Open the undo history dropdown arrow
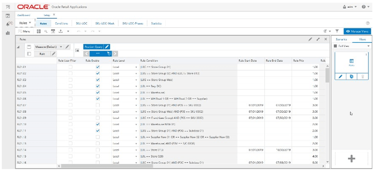 [x=85, y=31]
